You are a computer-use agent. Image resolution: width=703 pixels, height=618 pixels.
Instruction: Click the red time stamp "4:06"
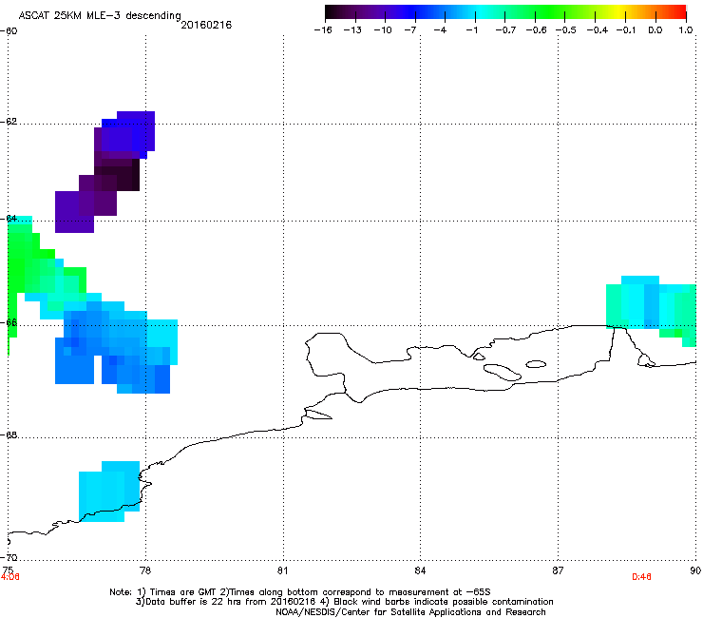10,577
